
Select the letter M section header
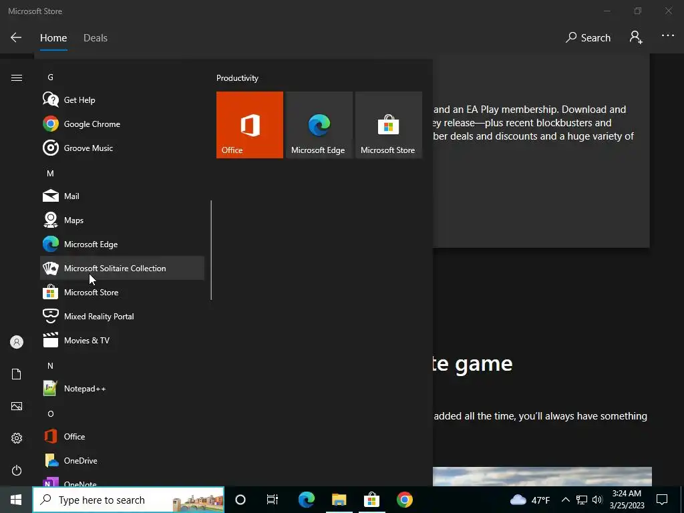(x=51, y=173)
